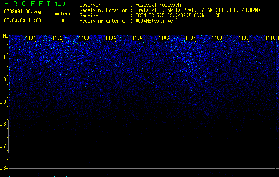This screenshot has height=177, width=279.
Task: Click the version number 1.00
Action: pyautogui.click(x=60, y=4)
